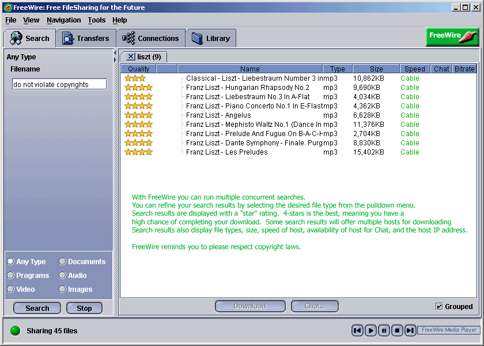Sort results by Quality column header

point(139,69)
